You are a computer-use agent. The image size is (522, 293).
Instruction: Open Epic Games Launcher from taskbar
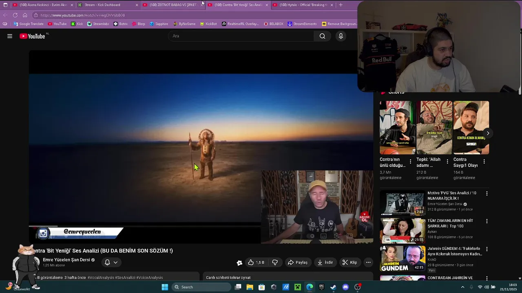321,287
